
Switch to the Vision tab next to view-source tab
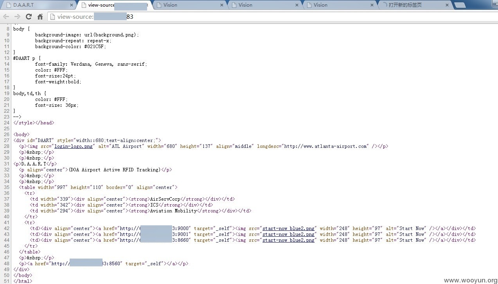pos(189,5)
